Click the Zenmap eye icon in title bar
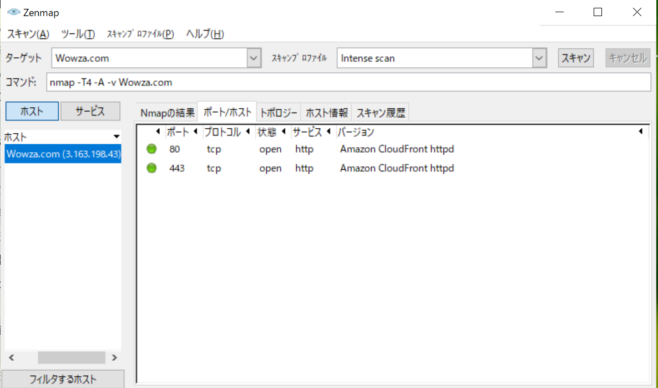 pyautogui.click(x=13, y=12)
